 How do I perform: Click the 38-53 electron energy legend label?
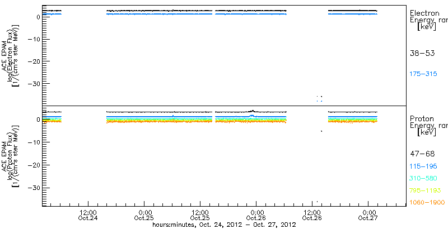coord(422,53)
